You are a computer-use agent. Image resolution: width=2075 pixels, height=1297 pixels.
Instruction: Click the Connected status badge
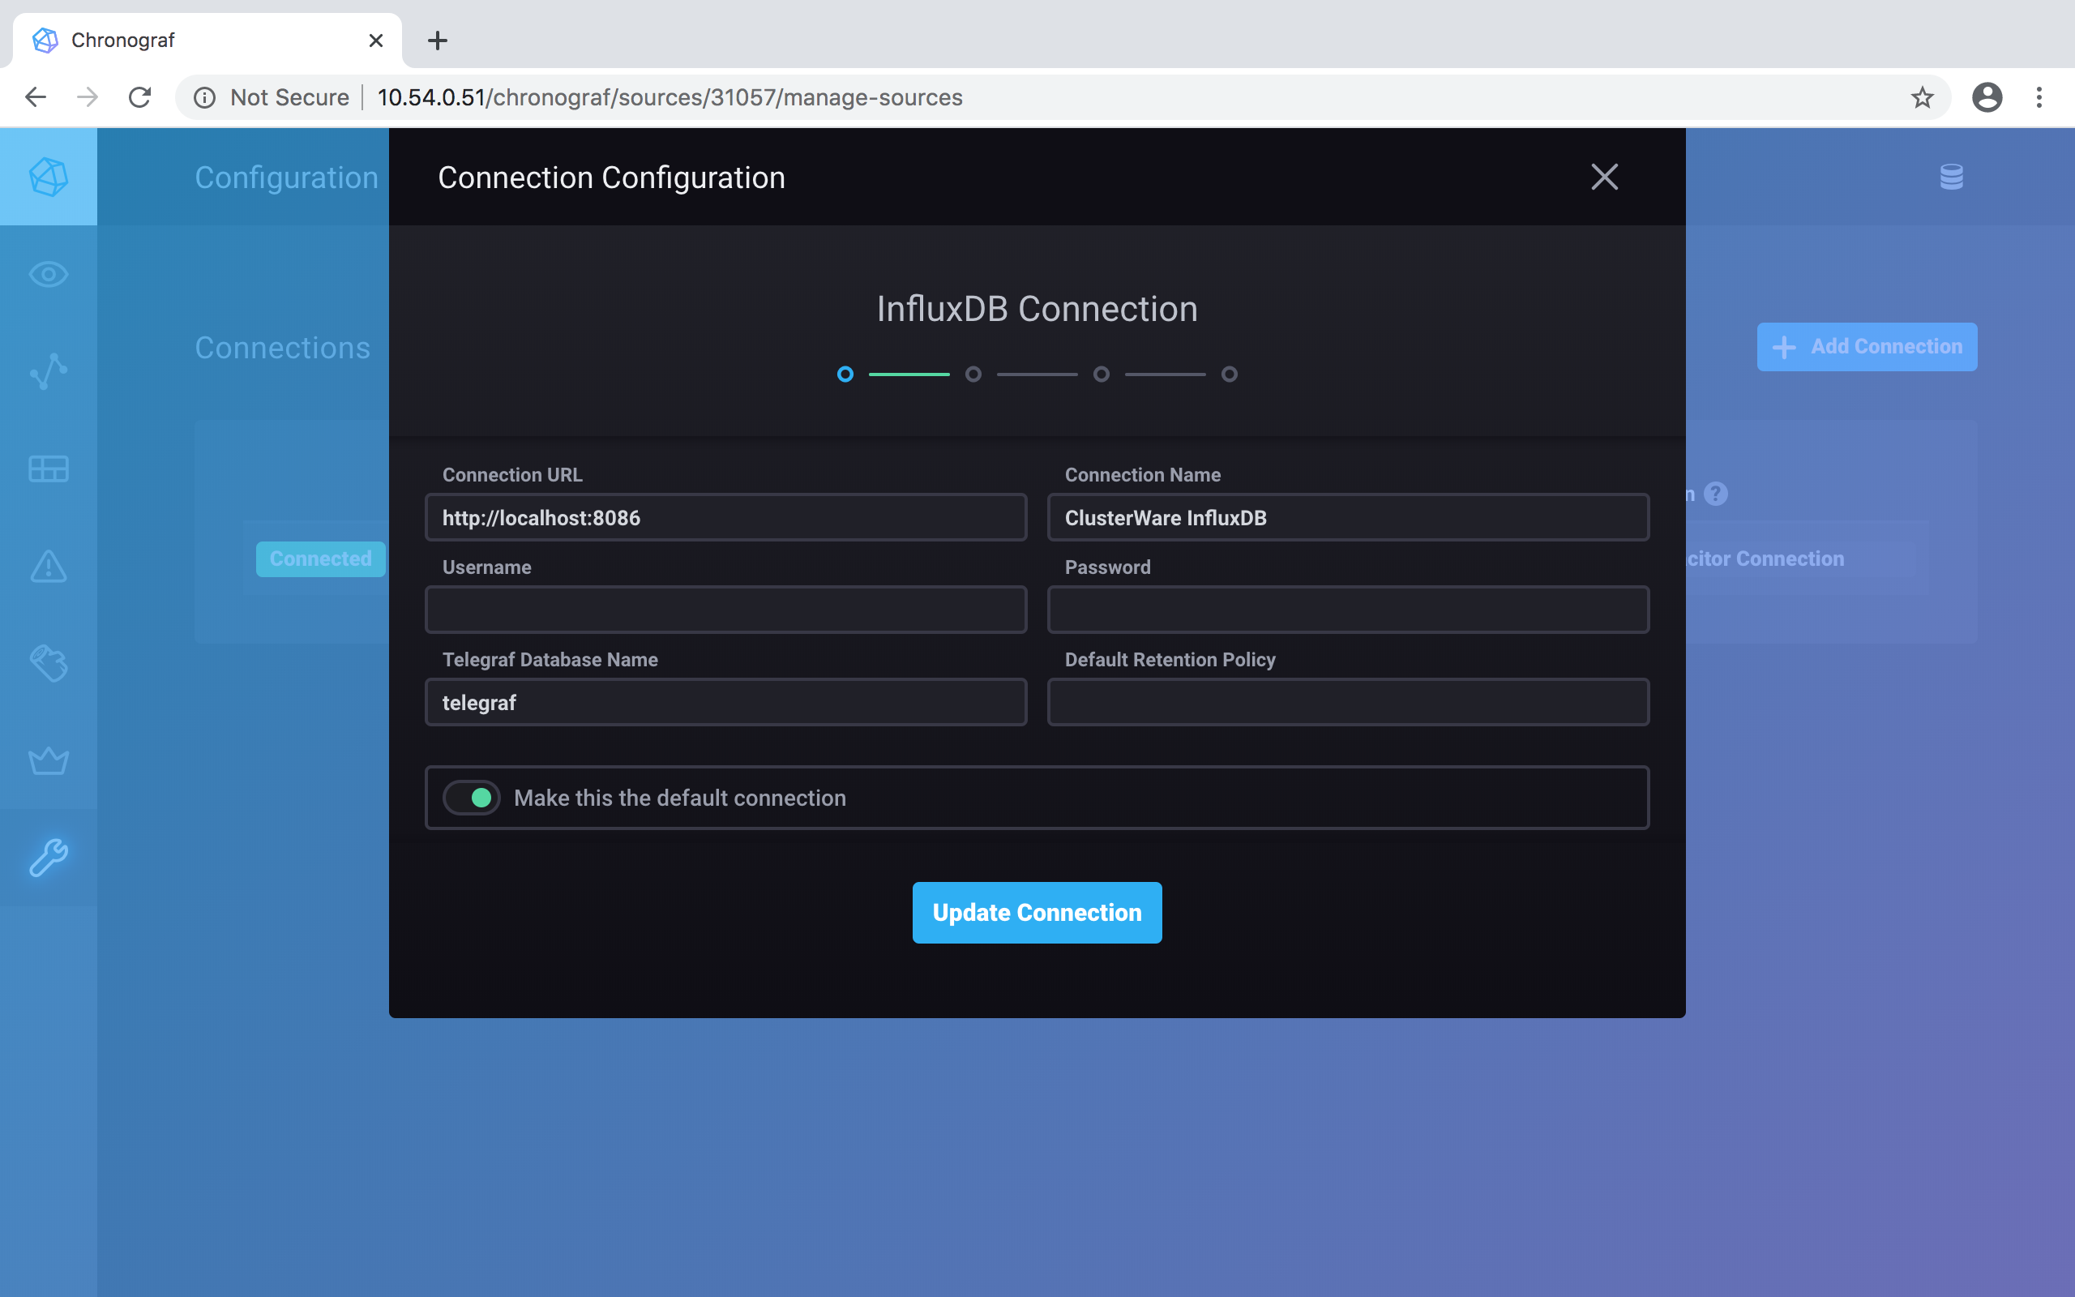(x=321, y=559)
